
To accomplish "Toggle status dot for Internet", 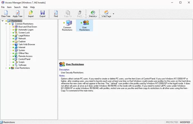I will click(13, 48).
